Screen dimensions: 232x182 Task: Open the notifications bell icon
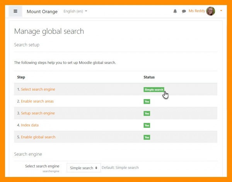[175, 11]
